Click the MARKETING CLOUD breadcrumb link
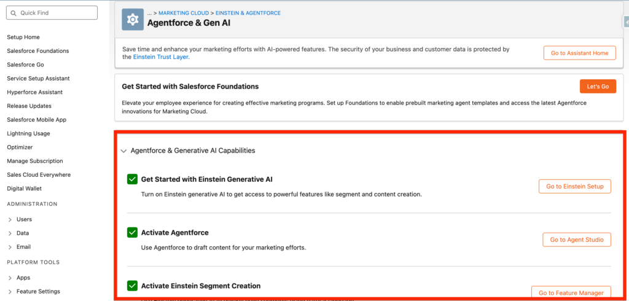Image resolution: width=629 pixels, height=301 pixels. coord(184,12)
